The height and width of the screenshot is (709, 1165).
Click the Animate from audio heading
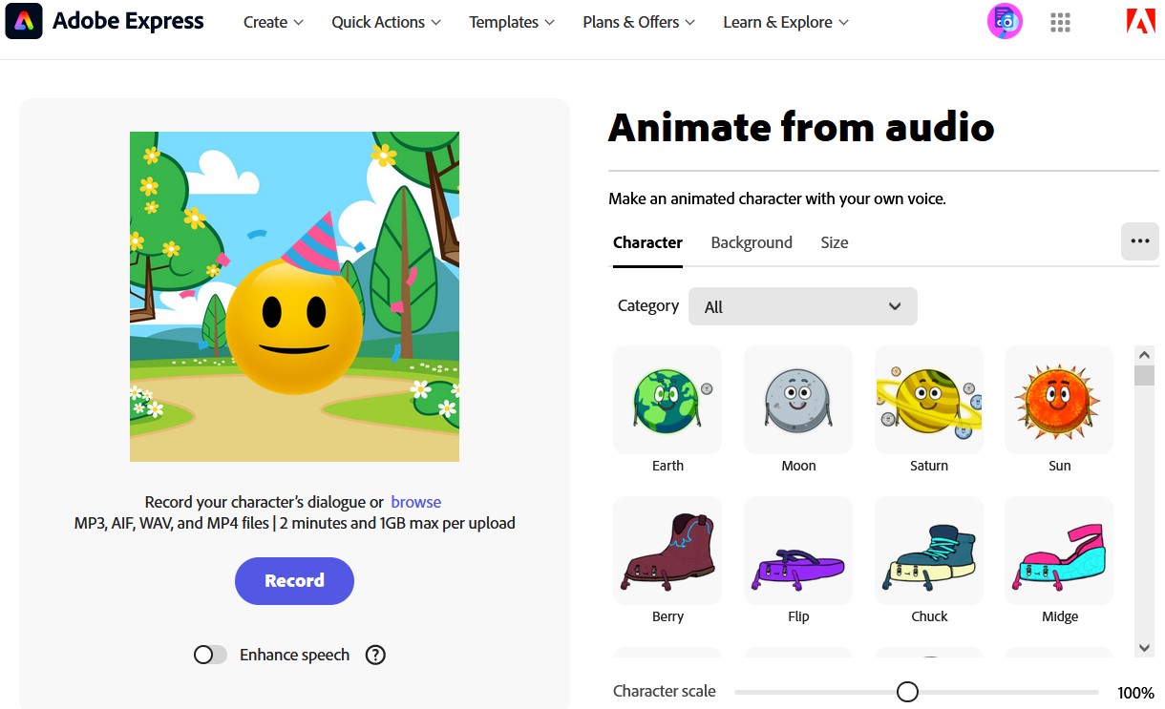coord(801,127)
